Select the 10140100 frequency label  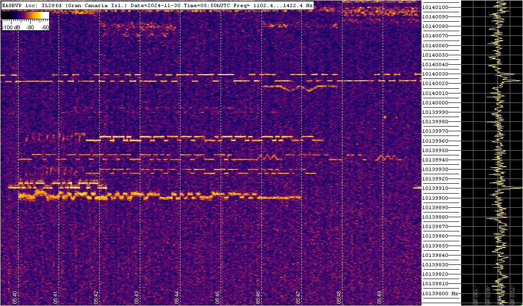coord(435,8)
